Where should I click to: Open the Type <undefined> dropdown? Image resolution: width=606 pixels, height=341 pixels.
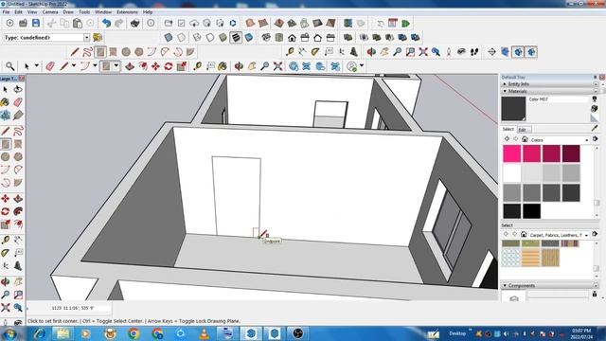click(86, 38)
